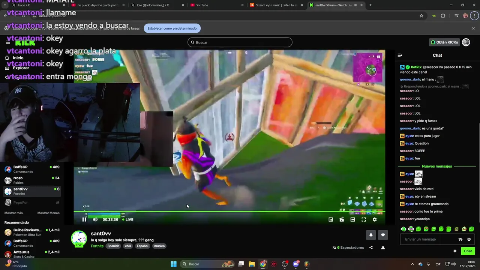Collapse the chat panel
480x270 pixels.
[x=400, y=55]
